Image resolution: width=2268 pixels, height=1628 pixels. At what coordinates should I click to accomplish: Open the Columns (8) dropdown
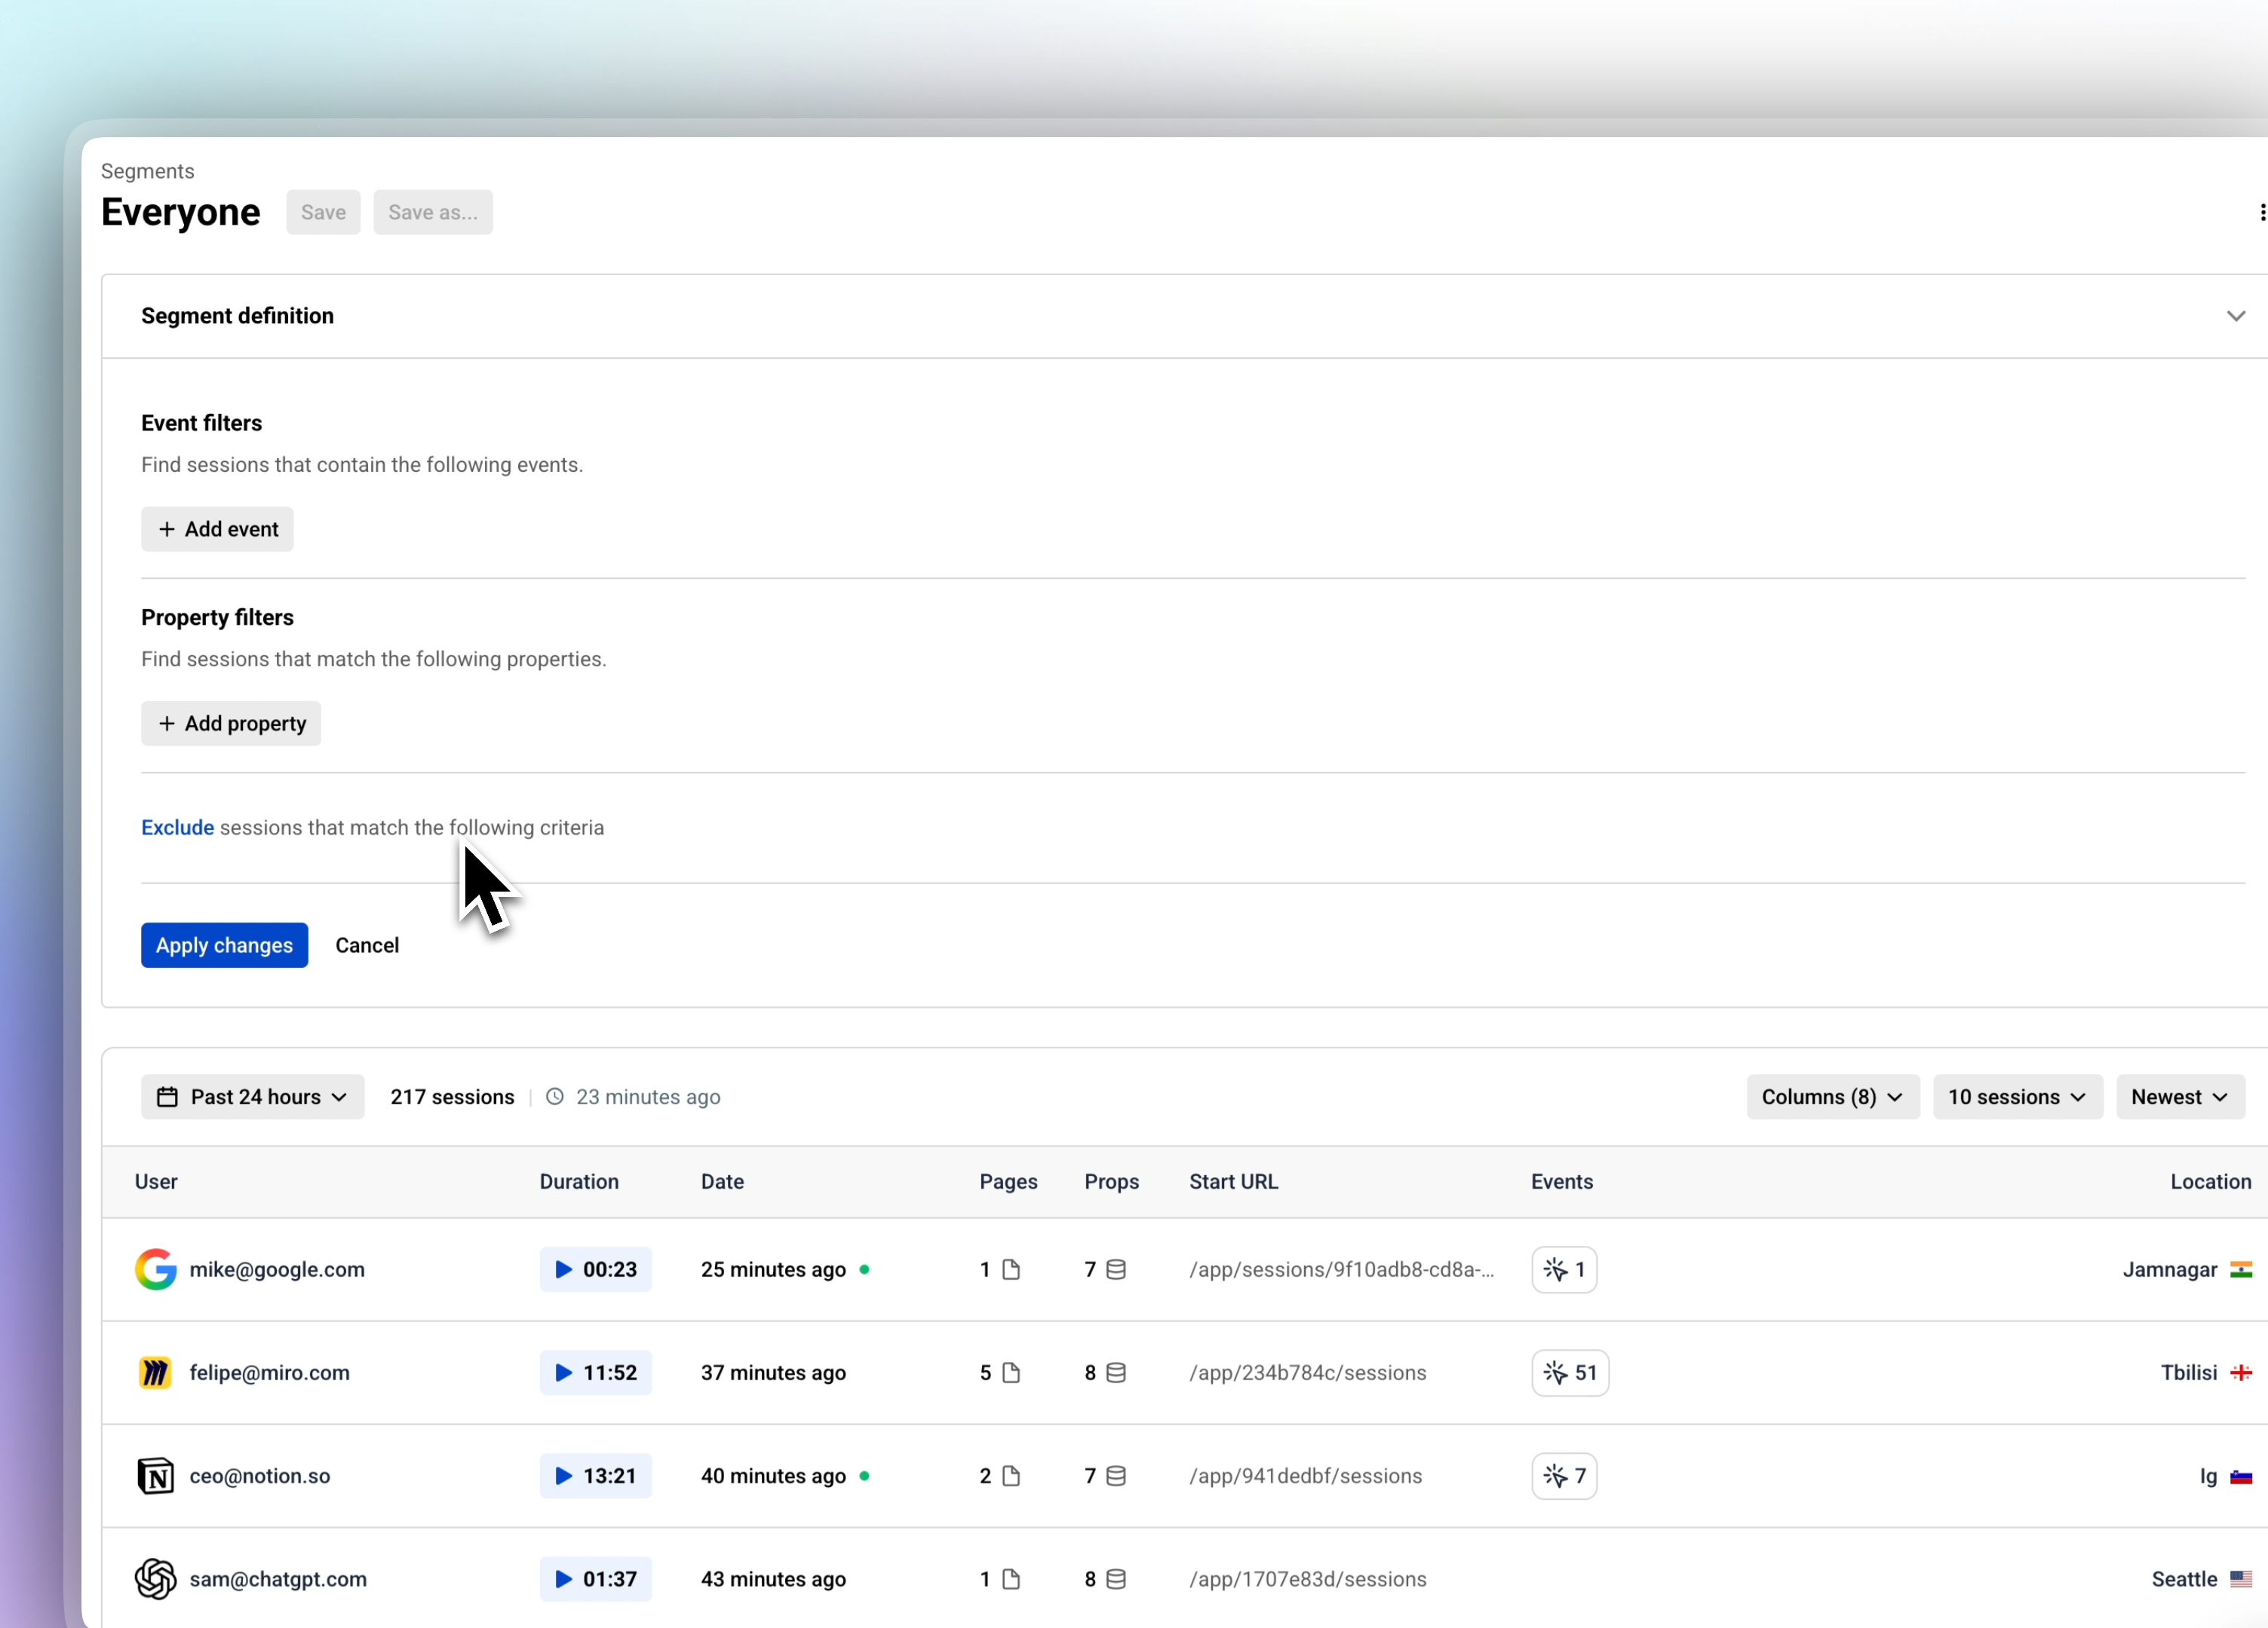[1833, 1097]
